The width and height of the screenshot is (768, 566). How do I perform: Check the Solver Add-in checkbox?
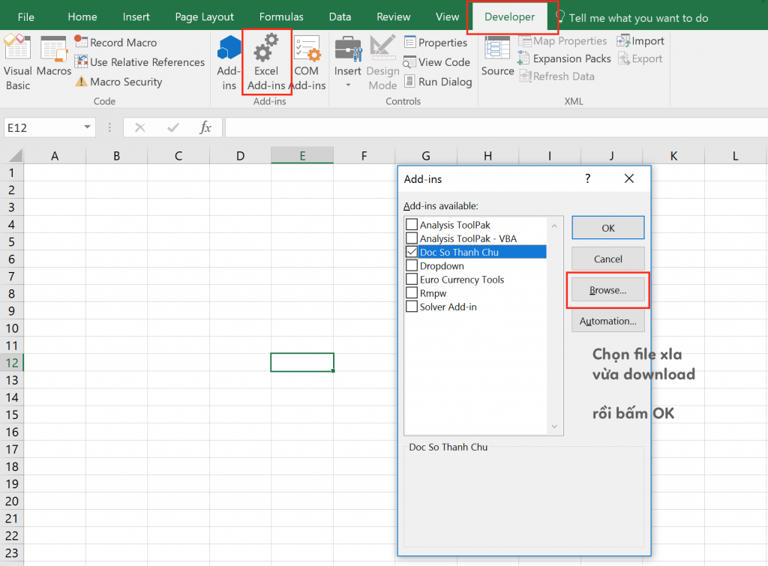click(x=412, y=307)
